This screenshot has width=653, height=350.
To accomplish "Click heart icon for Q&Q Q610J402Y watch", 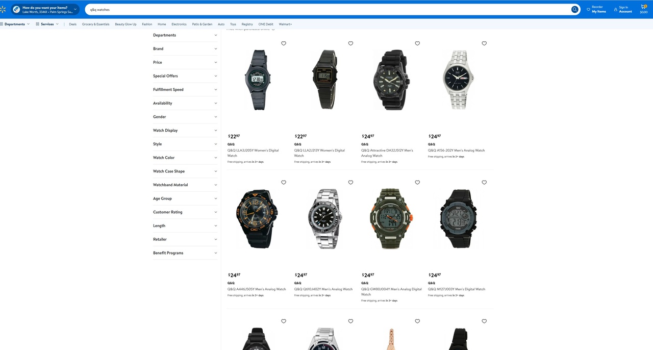I will [x=350, y=182].
